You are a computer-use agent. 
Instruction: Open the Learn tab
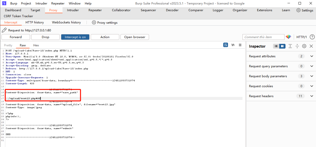tap(286, 10)
